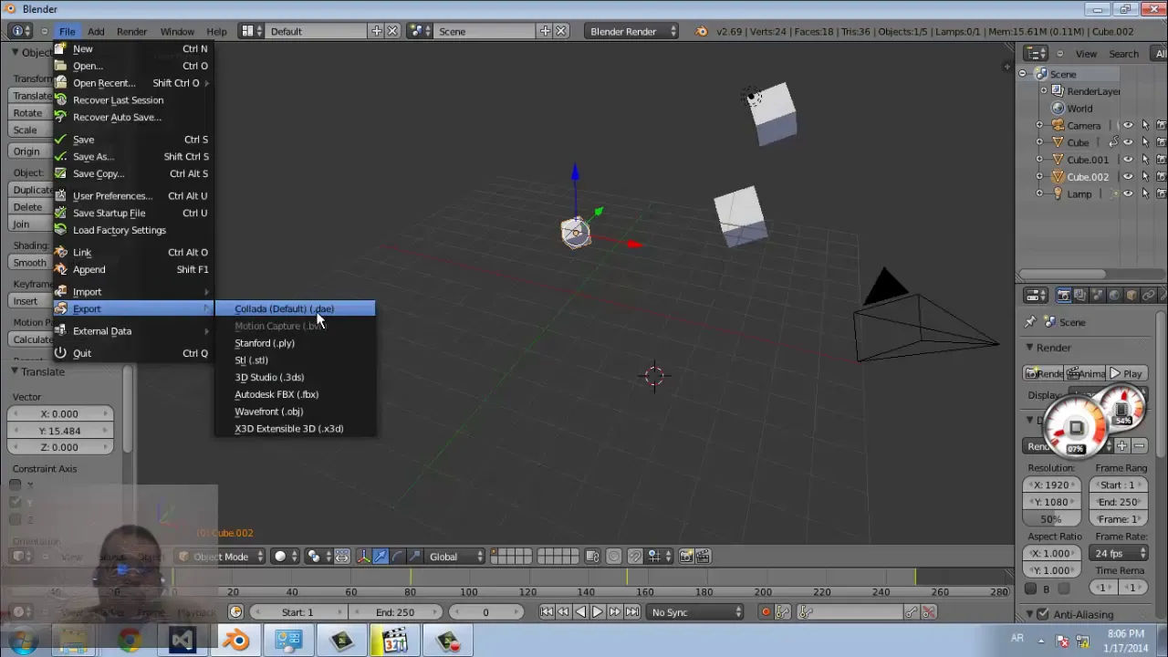Image resolution: width=1168 pixels, height=657 pixels.
Task: Open the Render menu in header
Action: (x=131, y=31)
